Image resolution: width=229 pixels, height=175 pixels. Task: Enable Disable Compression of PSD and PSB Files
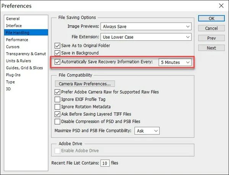tap(57, 121)
